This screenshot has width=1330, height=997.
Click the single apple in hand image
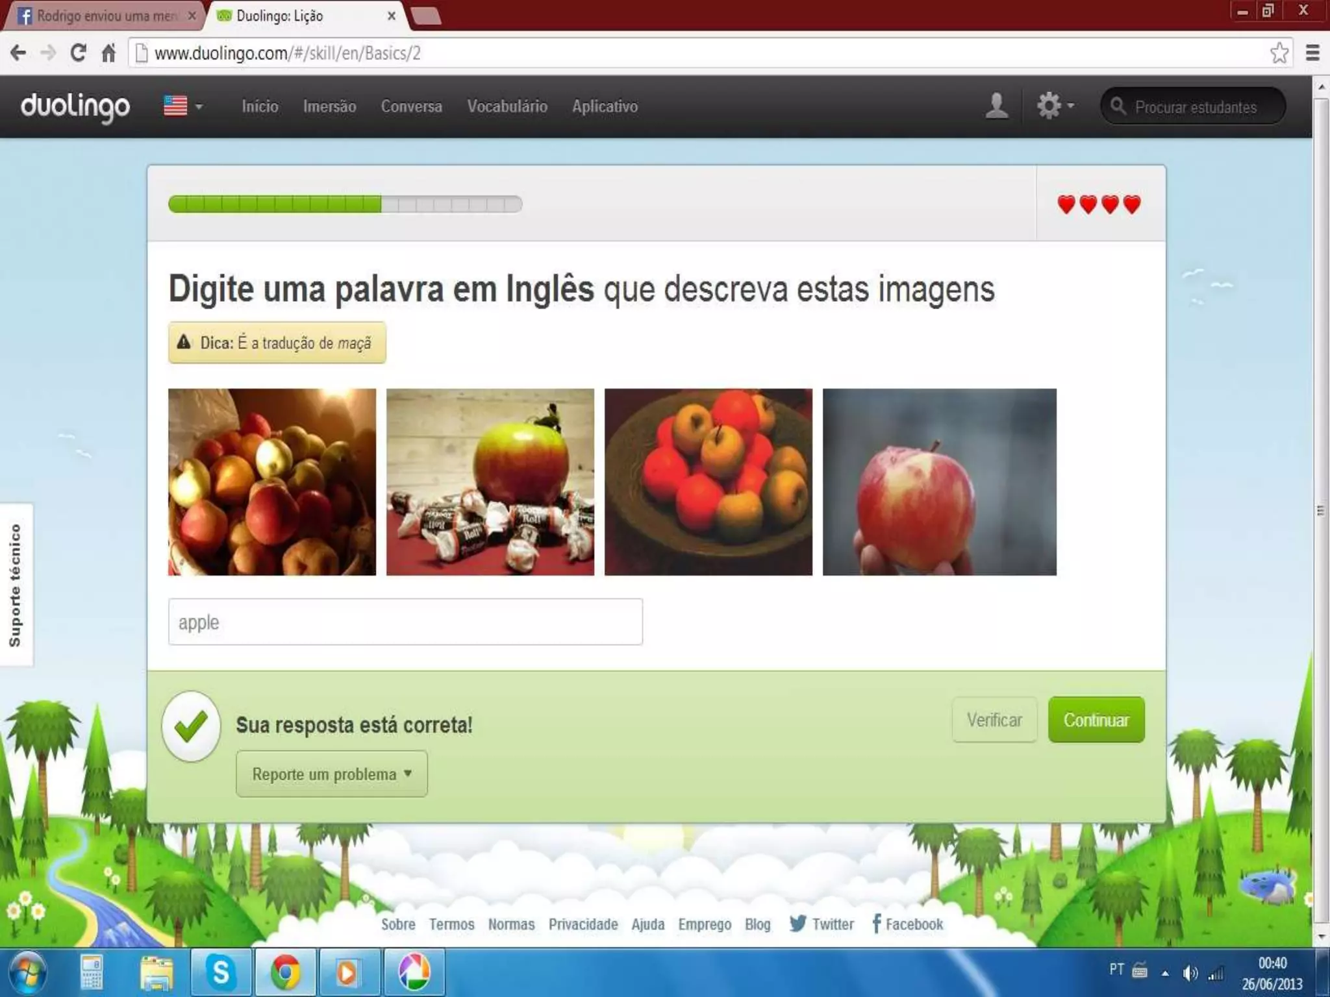tap(939, 482)
